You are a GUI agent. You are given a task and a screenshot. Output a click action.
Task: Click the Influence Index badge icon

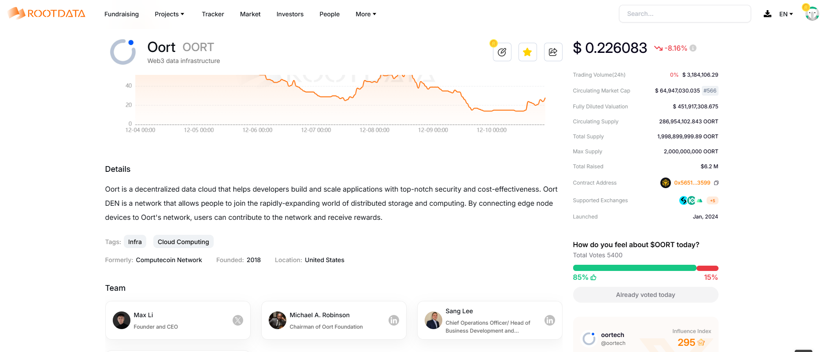coord(701,342)
